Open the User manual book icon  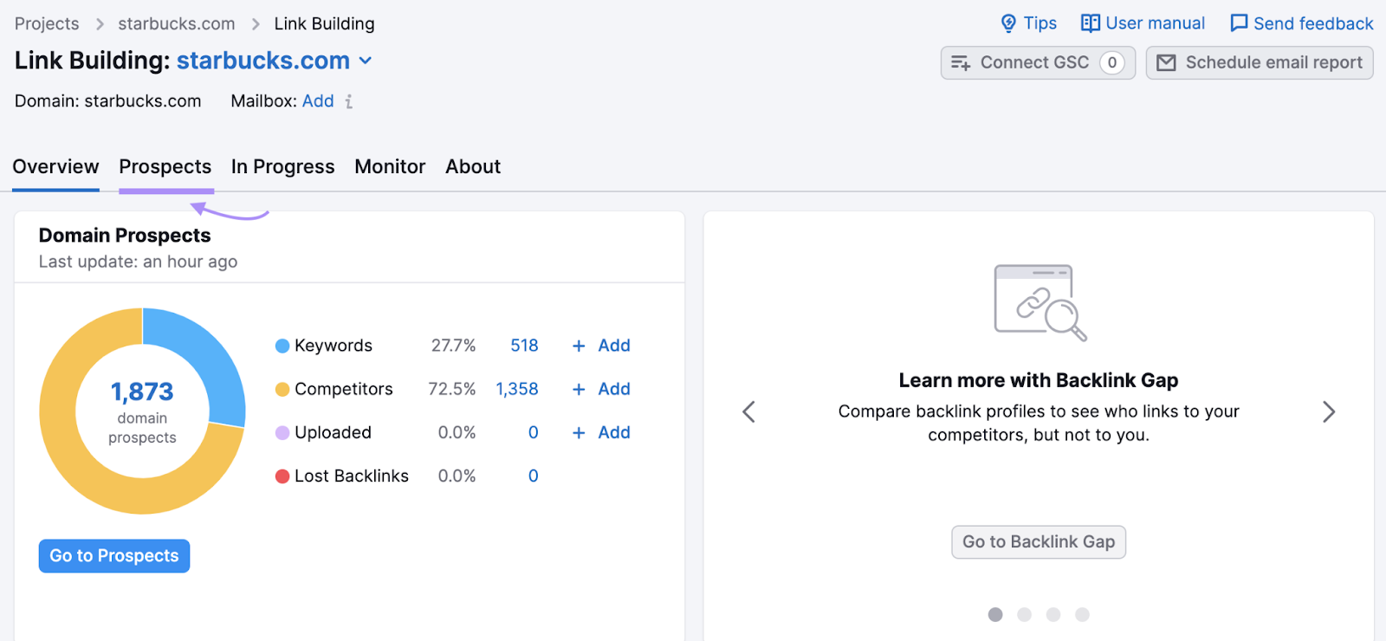pyautogui.click(x=1090, y=23)
